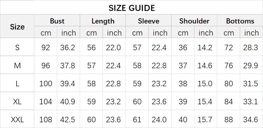Select the L size row label
Screen dimensions: 263x128
17,84
